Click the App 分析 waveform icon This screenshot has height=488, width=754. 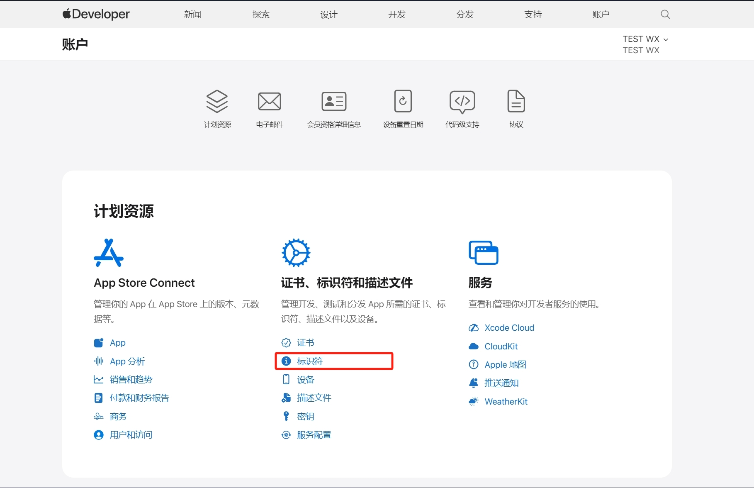click(x=99, y=361)
